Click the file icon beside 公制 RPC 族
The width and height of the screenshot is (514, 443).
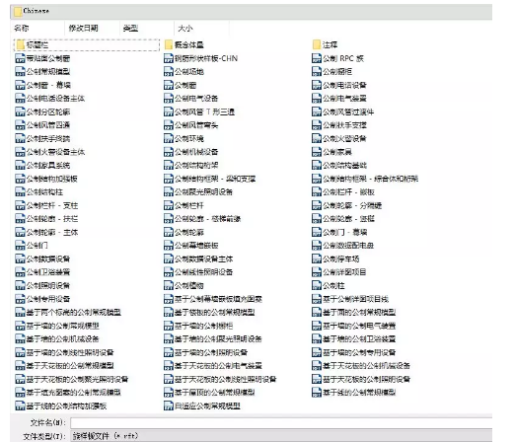pyautogui.click(x=317, y=58)
